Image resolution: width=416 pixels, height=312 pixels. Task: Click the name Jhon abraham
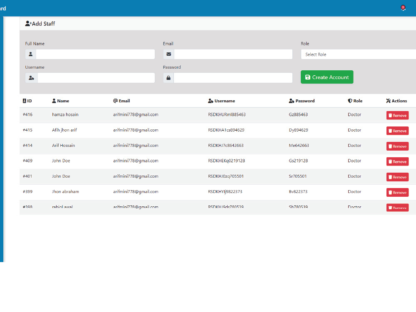point(66,191)
